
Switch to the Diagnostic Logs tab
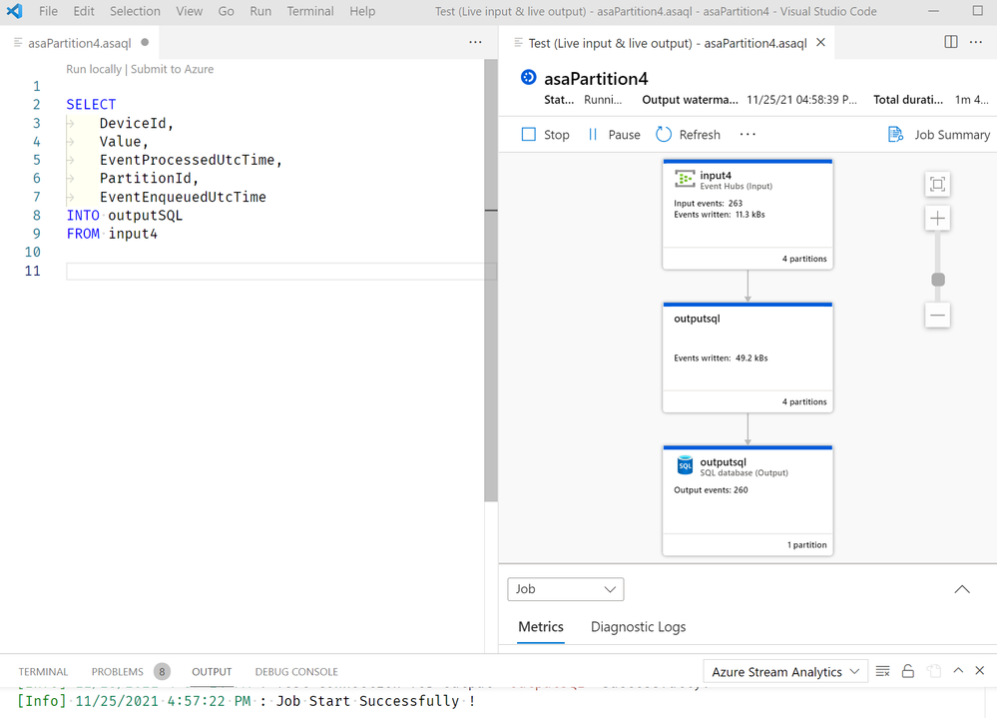[x=638, y=627]
